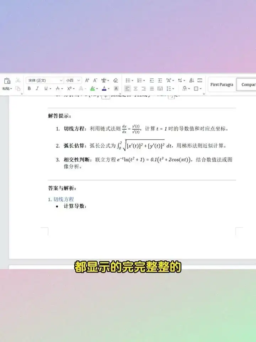Viewport: 256px width, 342px height.
Task: Click the line spacing icon
Action: point(169,89)
